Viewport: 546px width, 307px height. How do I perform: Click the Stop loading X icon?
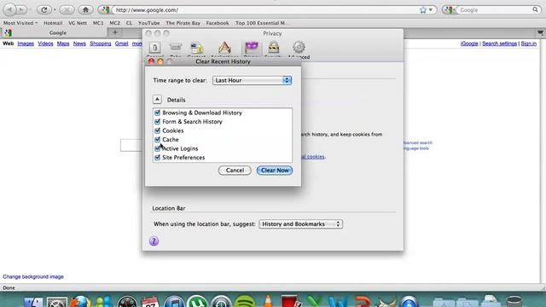click(67, 9)
